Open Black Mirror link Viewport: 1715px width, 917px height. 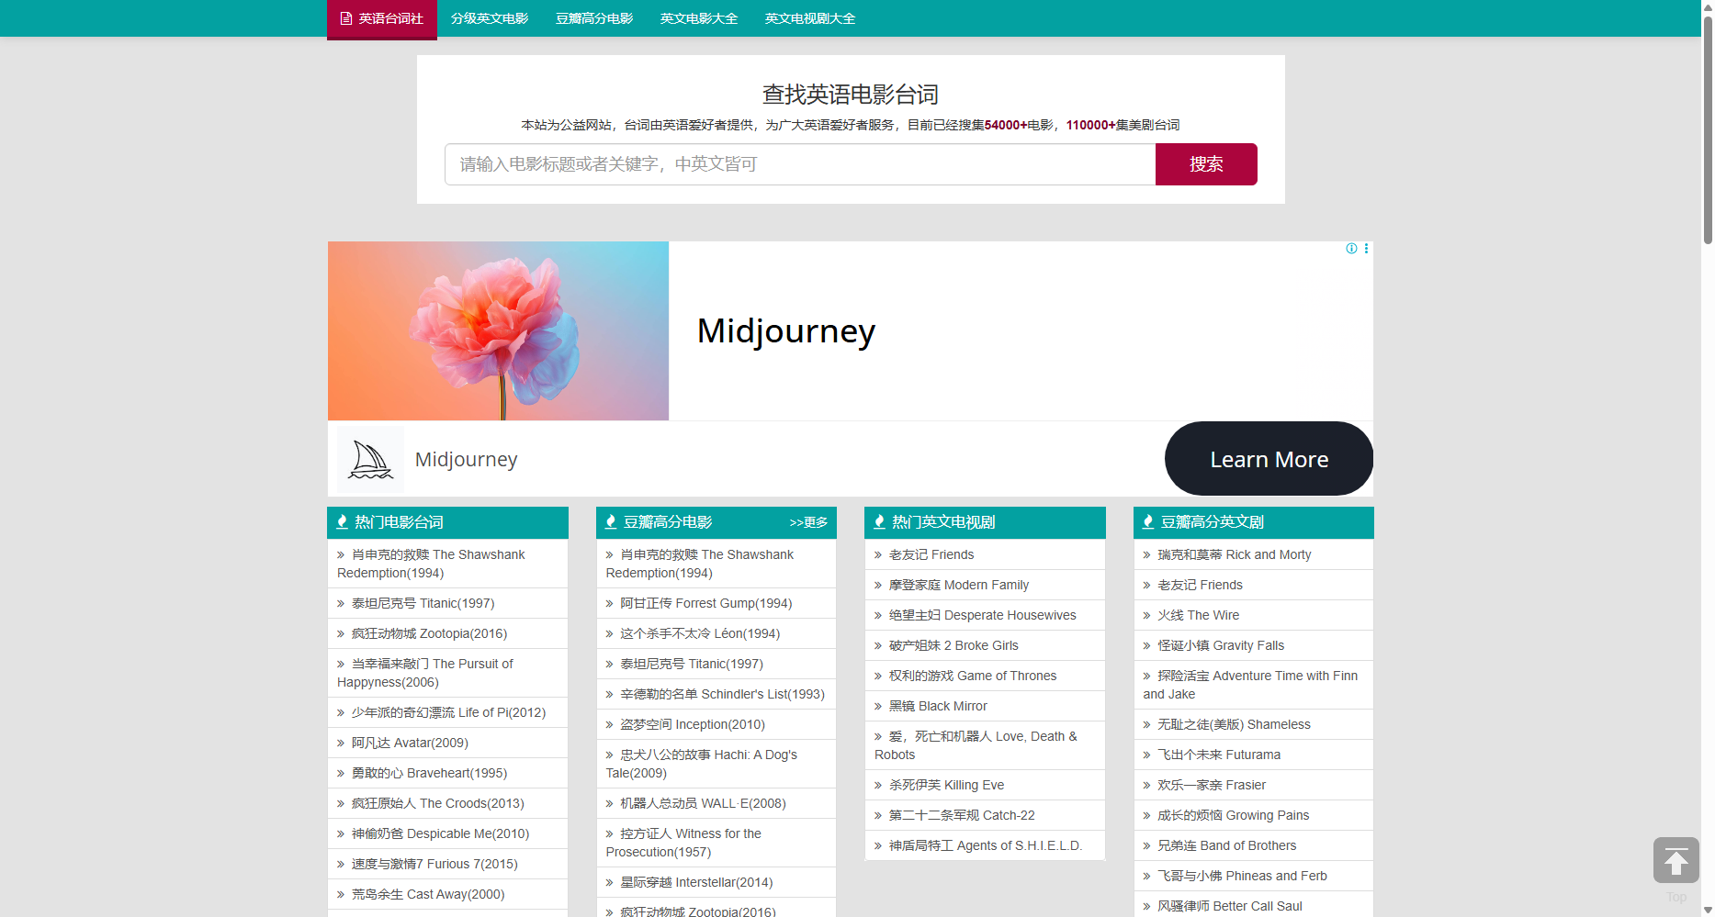(x=938, y=706)
